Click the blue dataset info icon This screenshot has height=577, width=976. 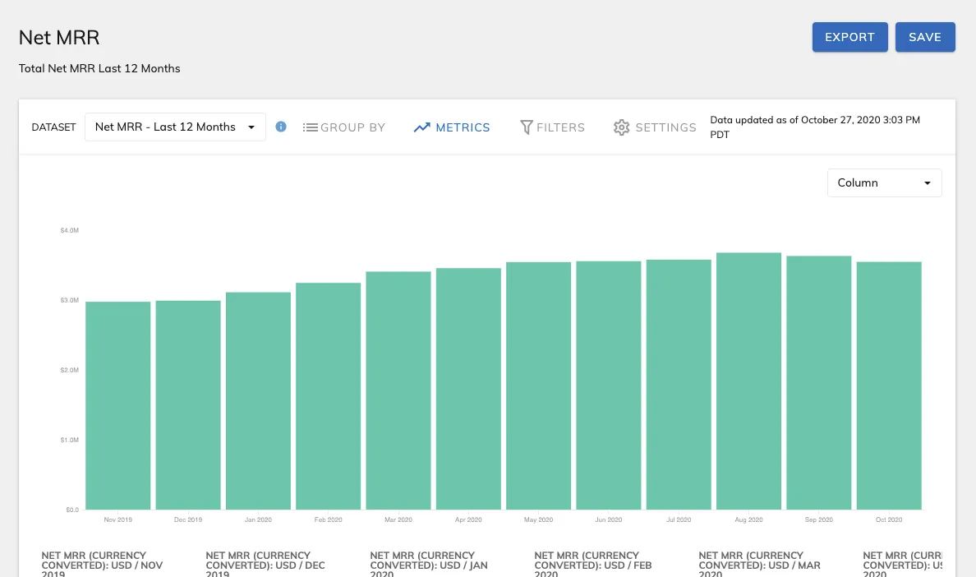[281, 127]
